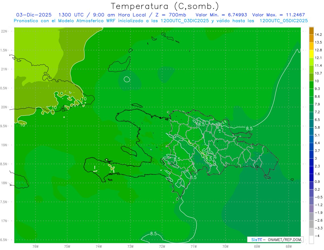324x250 pixels.
Task: Click the white legend swatch below -4
Action: (x=311, y=240)
